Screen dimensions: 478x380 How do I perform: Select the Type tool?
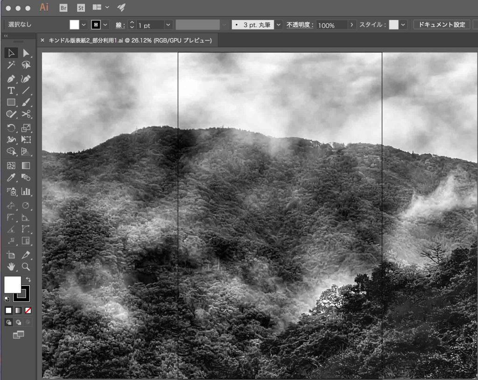pyautogui.click(x=11, y=90)
